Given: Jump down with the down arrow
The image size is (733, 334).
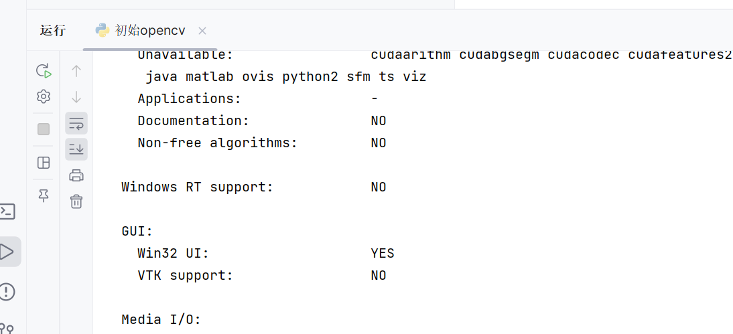Looking at the screenshot, I should 76,96.
